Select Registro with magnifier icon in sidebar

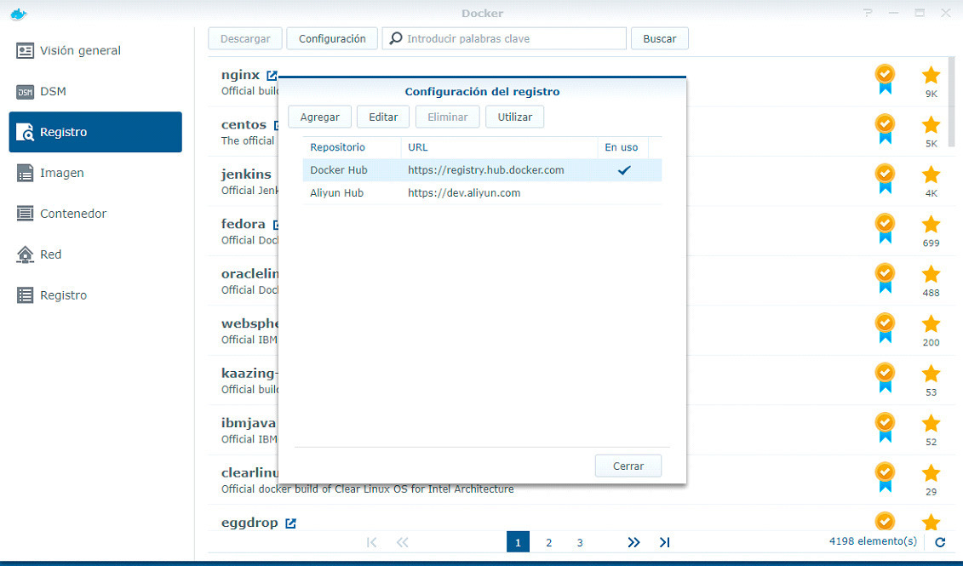pyautogui.click(x=95, y=132)
